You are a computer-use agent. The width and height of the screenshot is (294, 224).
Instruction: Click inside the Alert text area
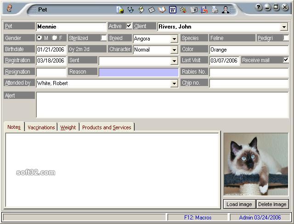tap(162, 105)
